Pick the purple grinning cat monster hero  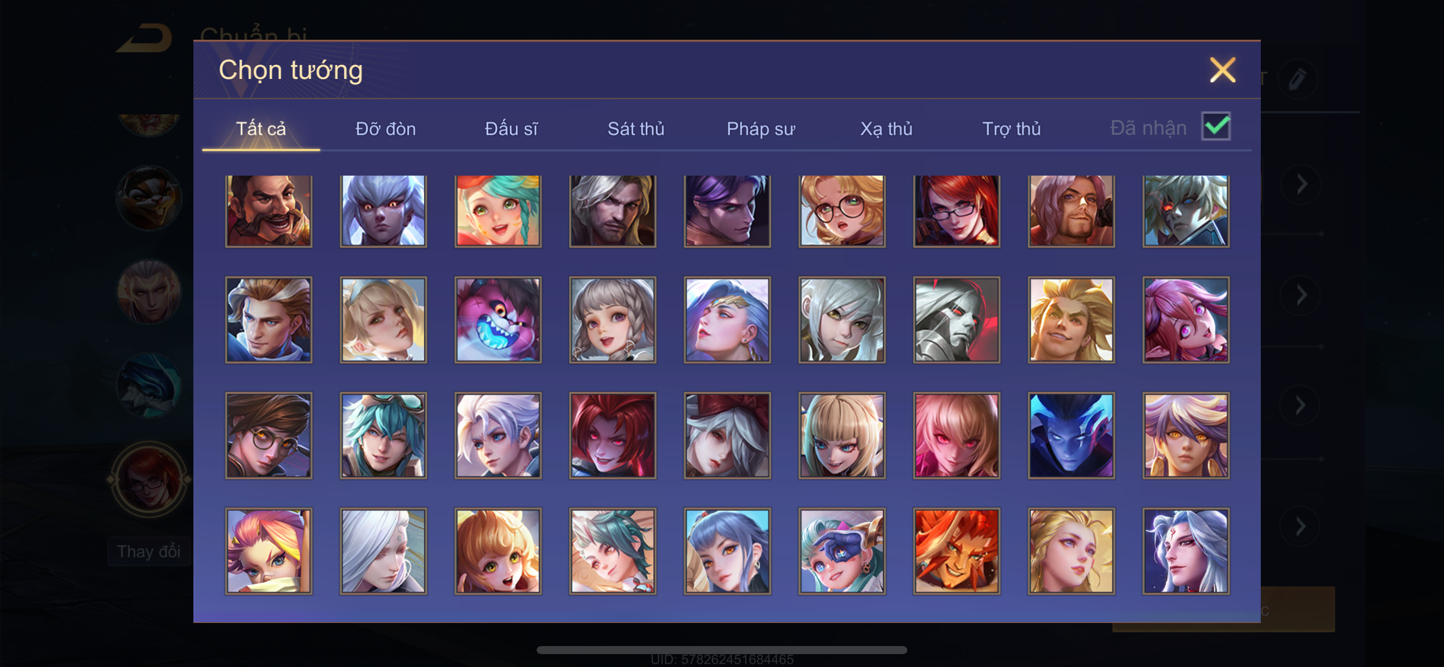pyautogui.click(x=498, y=320)
